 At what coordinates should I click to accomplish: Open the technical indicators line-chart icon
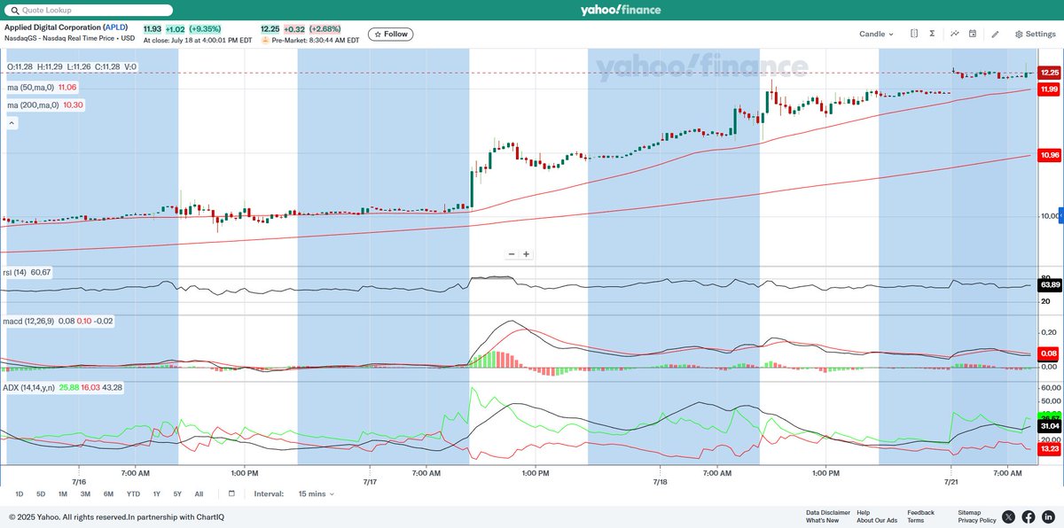(x=955, y=34)
